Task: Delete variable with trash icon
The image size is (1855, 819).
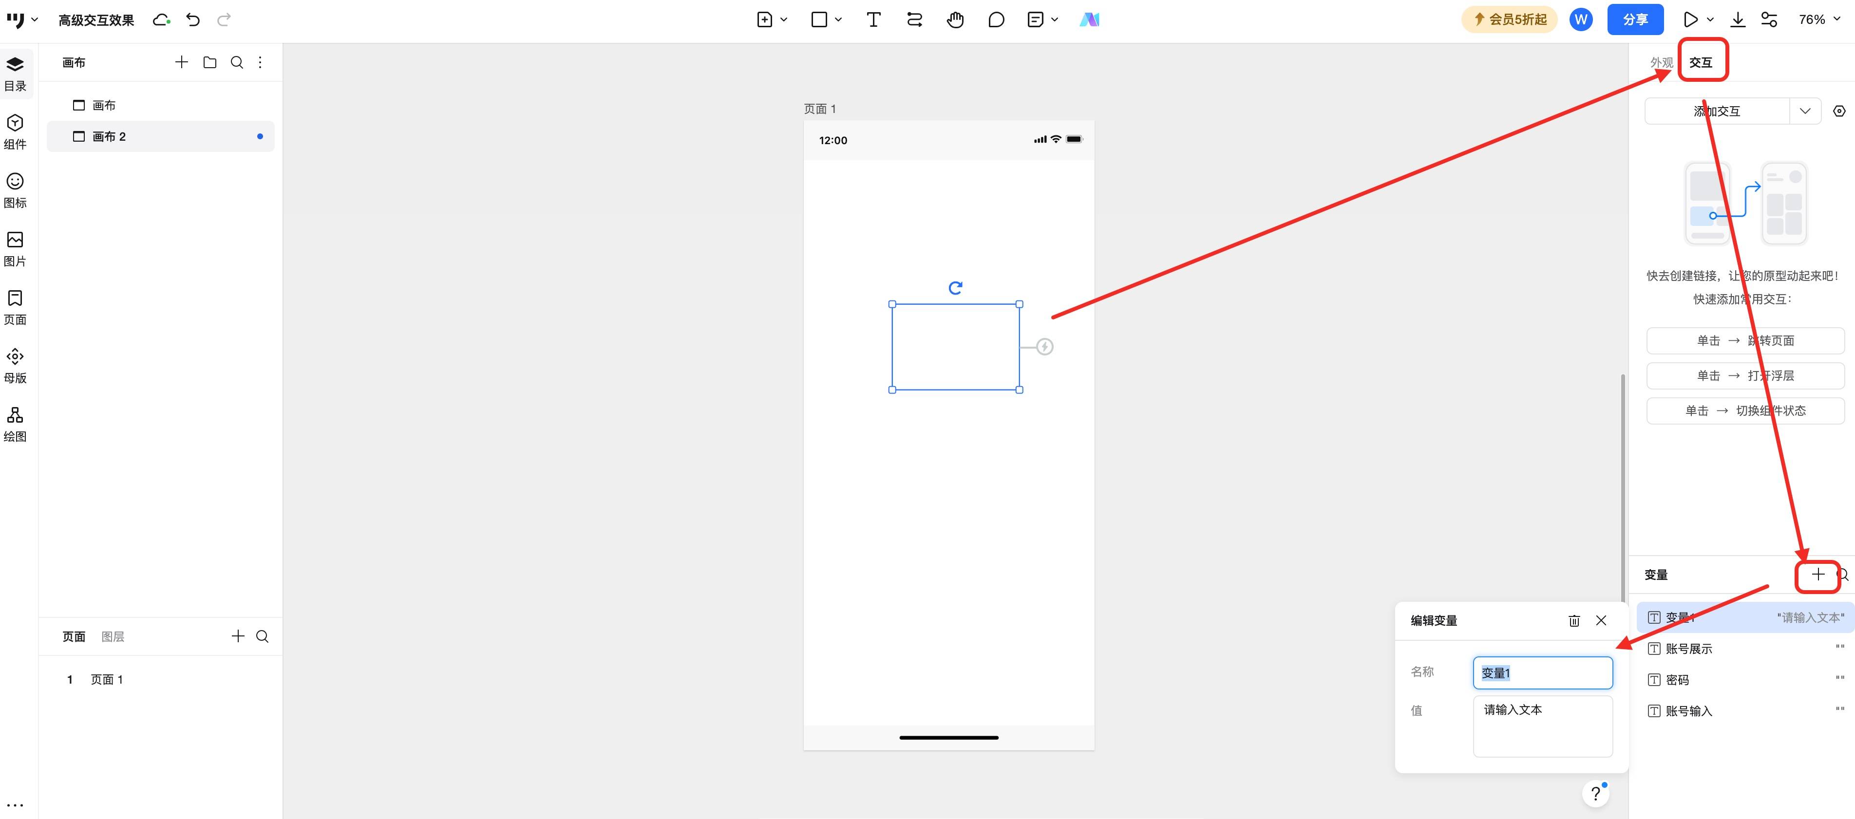Action: (1573, 620)
